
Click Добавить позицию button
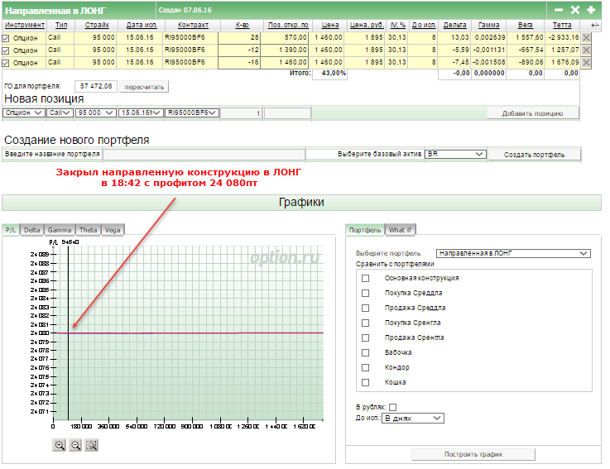click(532, 113)
